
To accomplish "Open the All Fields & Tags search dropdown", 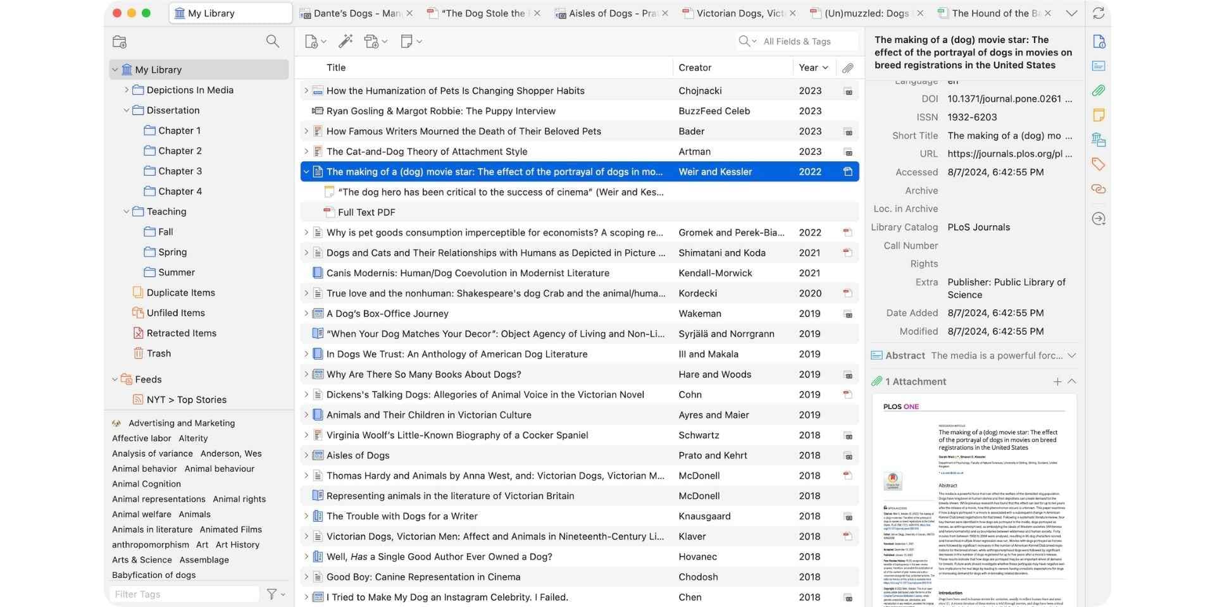I will click(x=755, y=41).
